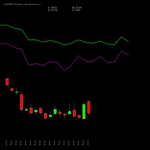Click the 07 Jul date label
150x150 pixels.
click(x=40, y=143)
